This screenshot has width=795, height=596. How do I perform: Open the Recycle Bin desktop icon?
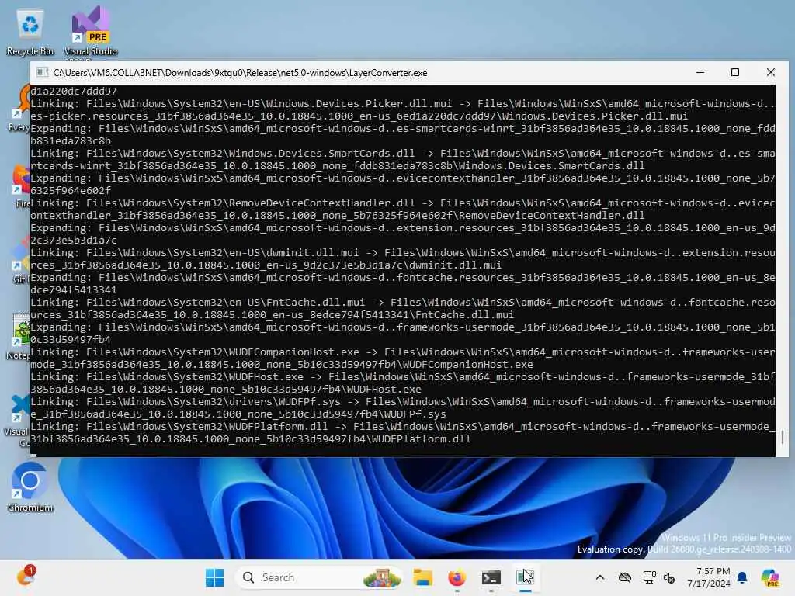(30, 33)
